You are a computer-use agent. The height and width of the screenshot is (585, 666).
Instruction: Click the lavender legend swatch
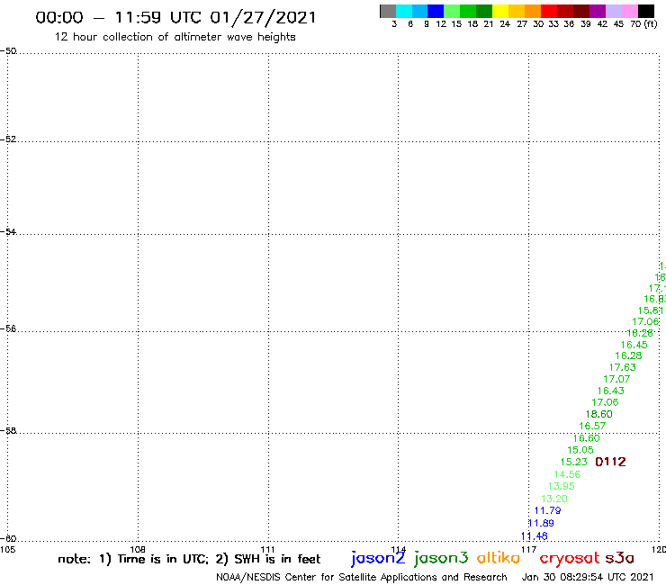[613, 11]
